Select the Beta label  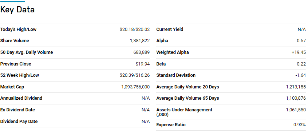coord(161,64)
